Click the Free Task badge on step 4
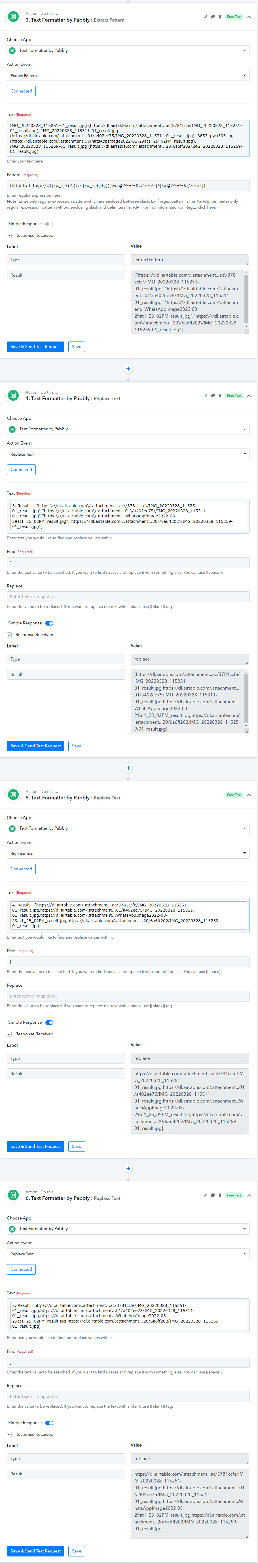Screen dimensions: 258x1563 234,396
